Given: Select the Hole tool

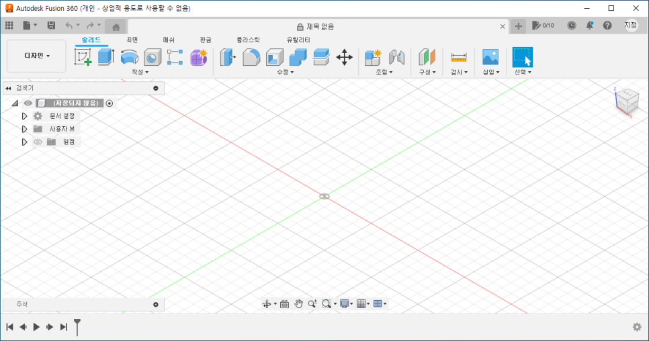Looking at the screenshot, I should pyautogui.click(x=153, y=57).
